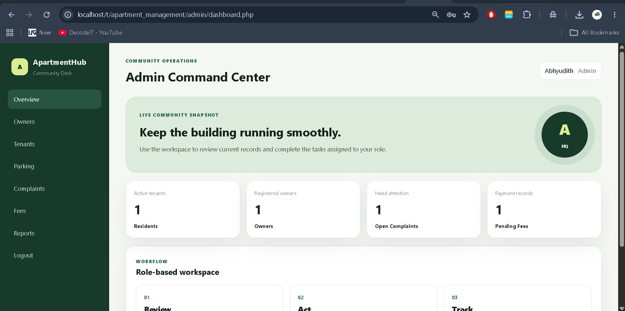
Task: Click the Admin Command Center heading
Action: tap(198, 77)
